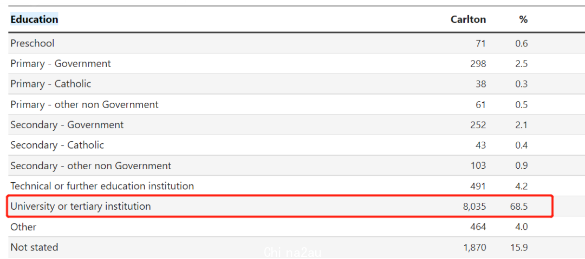Select the Secondary - Government label
This screenshot has width=585, height=259.
67,124
